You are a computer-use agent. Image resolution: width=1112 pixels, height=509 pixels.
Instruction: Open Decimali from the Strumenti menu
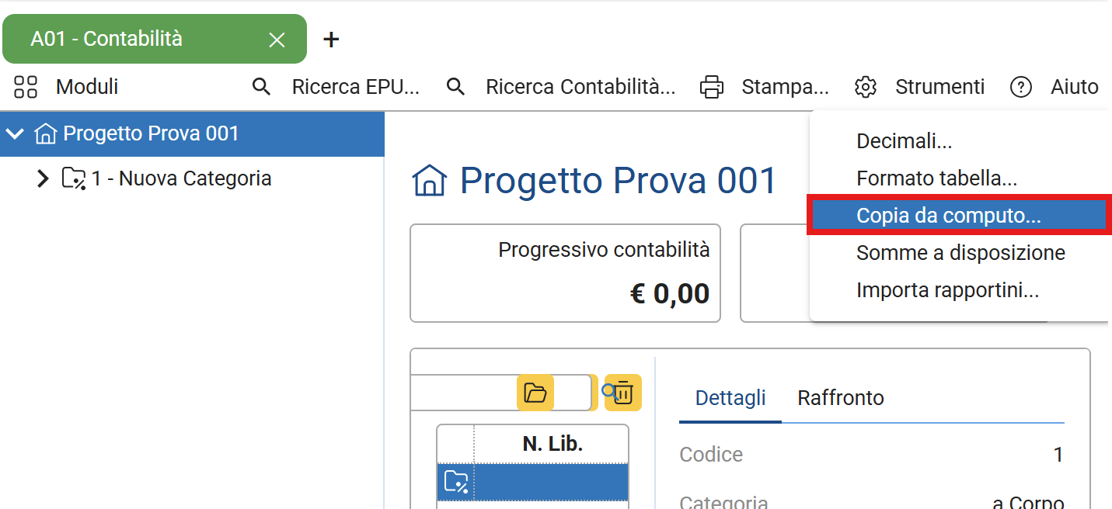[904, 141]
